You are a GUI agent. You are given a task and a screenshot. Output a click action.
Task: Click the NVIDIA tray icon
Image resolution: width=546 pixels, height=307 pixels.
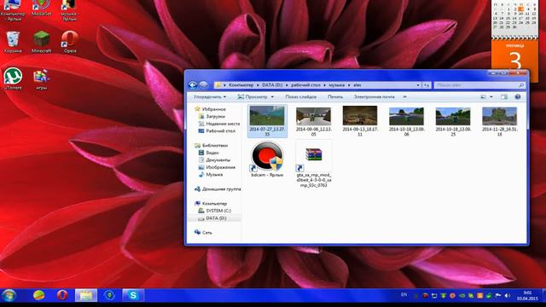click(462, 296)
